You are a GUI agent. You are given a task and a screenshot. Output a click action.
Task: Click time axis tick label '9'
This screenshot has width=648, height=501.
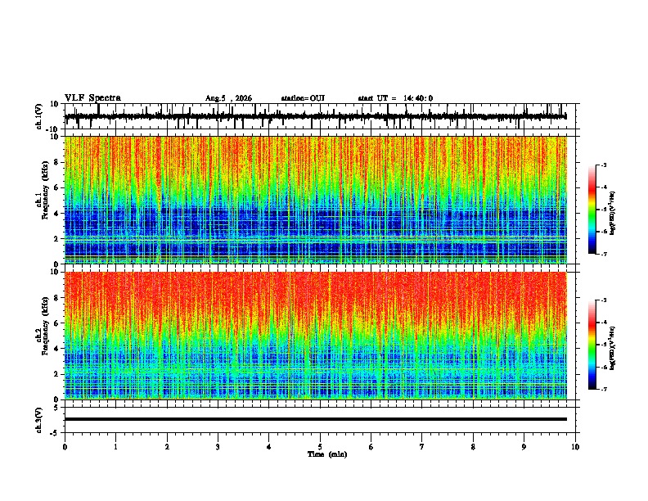tap(524, 447)
